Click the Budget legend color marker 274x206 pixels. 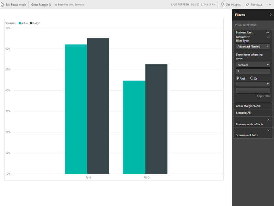[31, 23]
